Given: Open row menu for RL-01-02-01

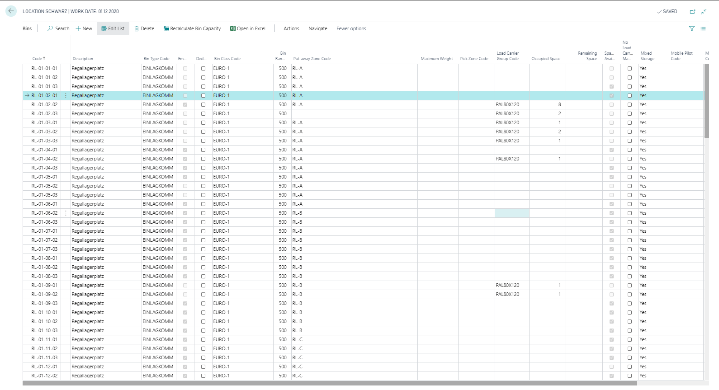Looking at the screenshot, I should [x=66, y=95].
